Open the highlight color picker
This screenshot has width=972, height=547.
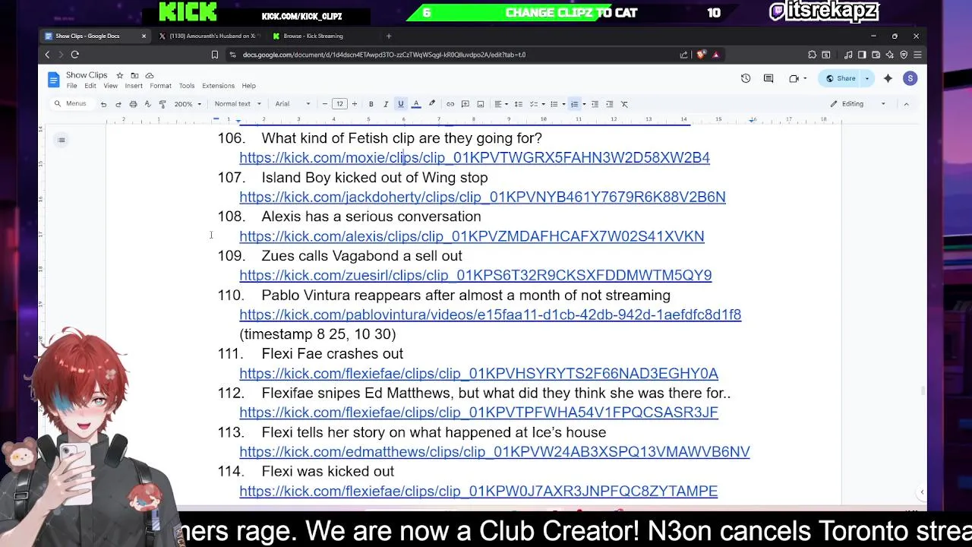tap(432, 104)
